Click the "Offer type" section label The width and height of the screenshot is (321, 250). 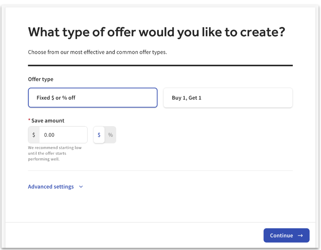[41, 79]
